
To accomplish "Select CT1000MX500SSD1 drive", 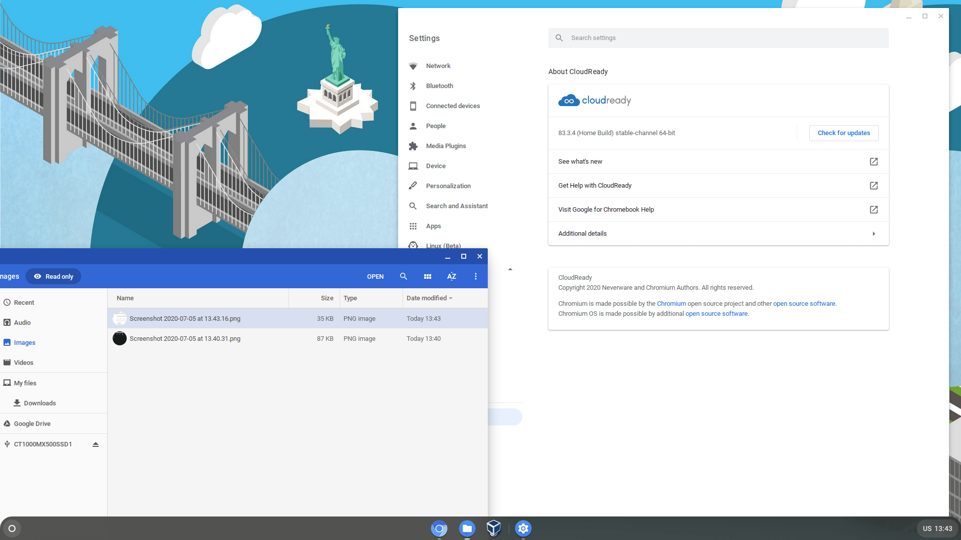I will [43, 444].
